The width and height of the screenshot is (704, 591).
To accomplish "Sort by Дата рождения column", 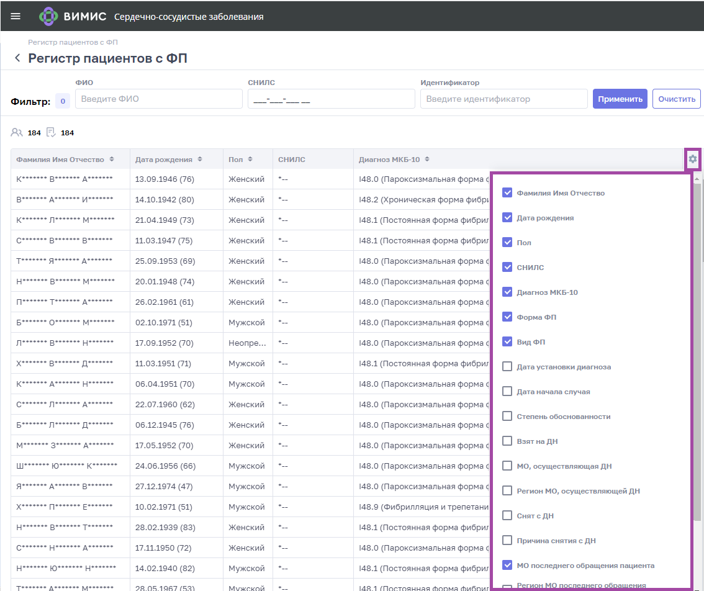I will point(200,160).
